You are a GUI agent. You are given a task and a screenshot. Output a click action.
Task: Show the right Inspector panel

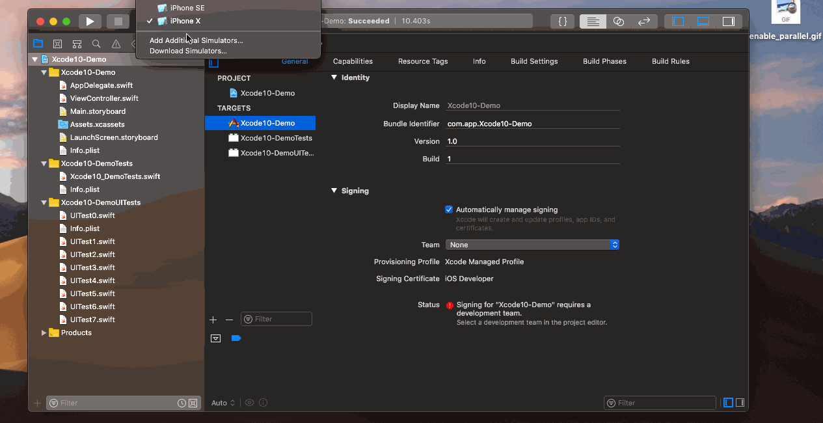tap(728, 21)
